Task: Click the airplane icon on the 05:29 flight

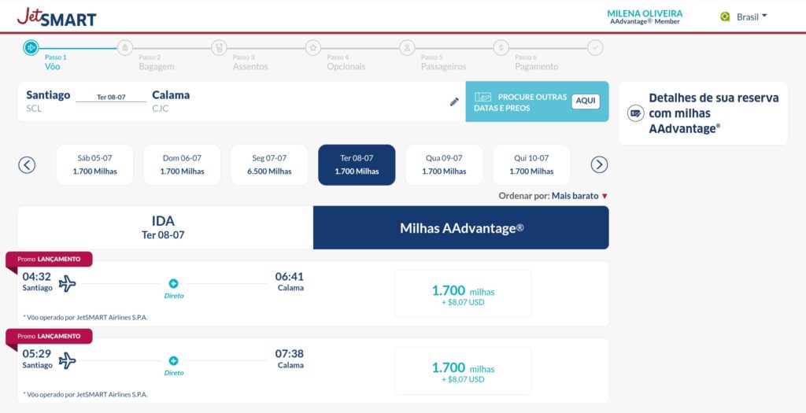Action: click(x=67, y=360)
